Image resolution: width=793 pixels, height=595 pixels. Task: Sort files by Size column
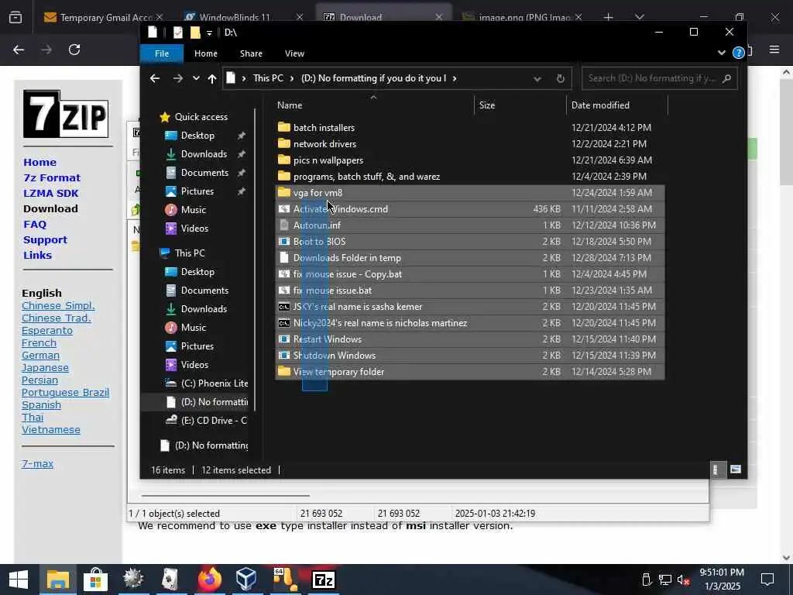(487, 105)
